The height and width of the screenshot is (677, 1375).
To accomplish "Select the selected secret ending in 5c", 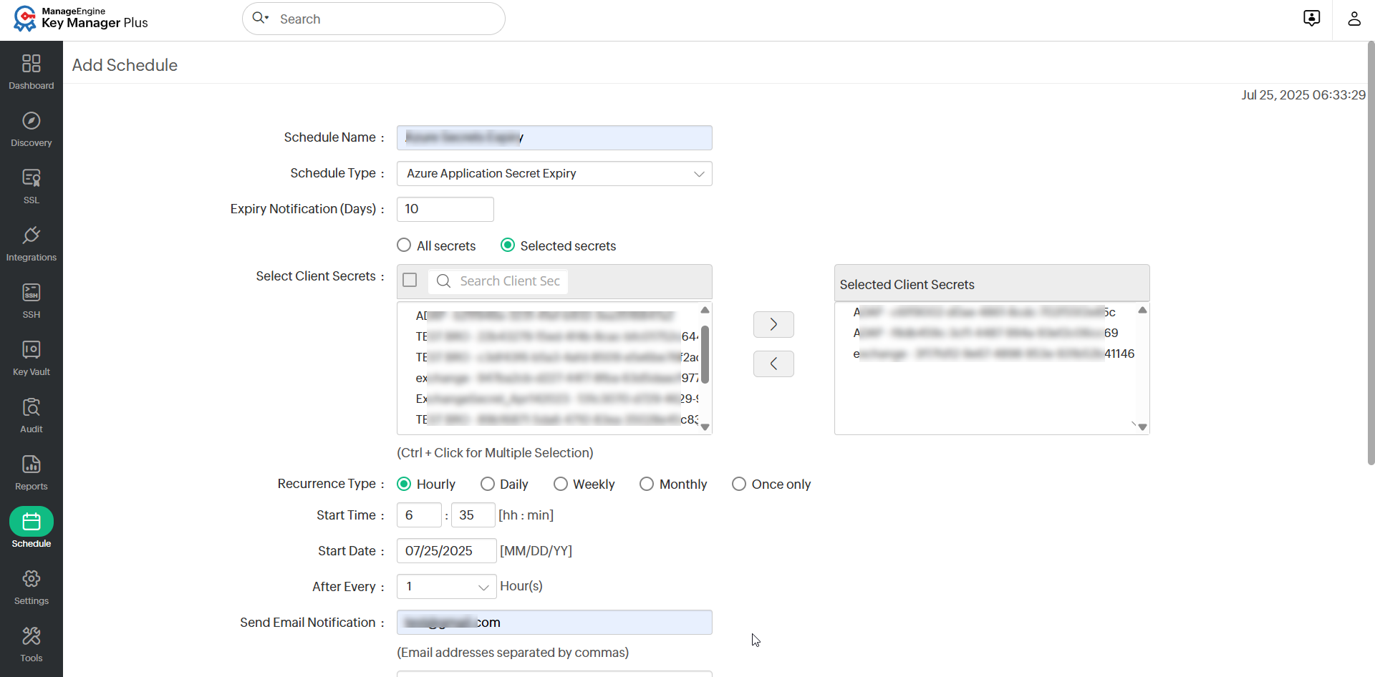I will pos(984,312).
